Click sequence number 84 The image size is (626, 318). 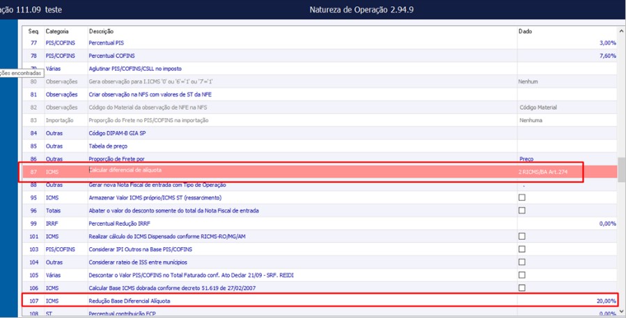click(33, 133)
